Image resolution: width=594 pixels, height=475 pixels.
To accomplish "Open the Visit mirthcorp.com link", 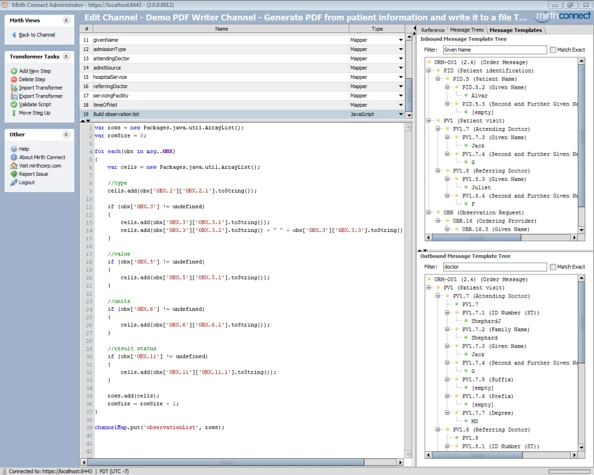I will coord(40,165).
